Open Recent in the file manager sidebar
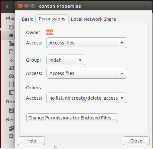This screenshot has height=149, width=153. (11, 27)
